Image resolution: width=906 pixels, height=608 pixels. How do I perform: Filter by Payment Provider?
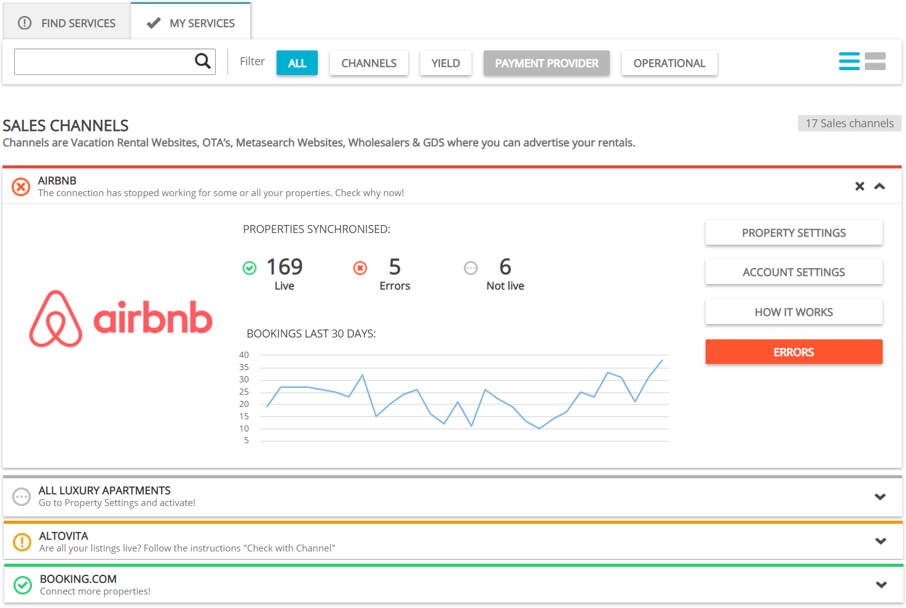(546, 63)
